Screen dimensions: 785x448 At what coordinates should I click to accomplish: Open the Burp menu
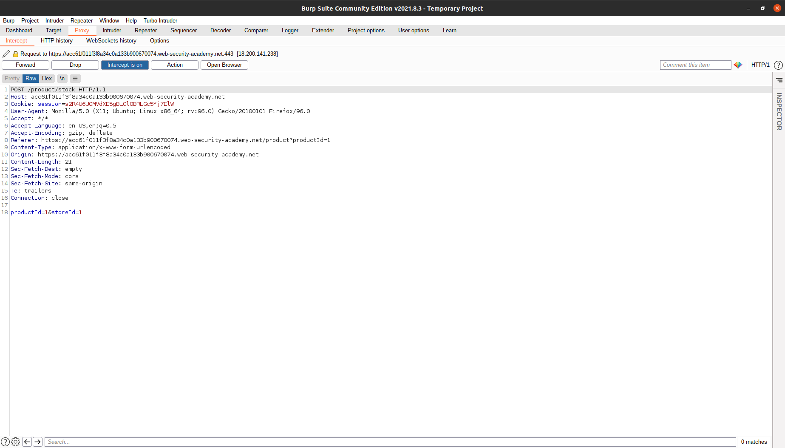9,21
